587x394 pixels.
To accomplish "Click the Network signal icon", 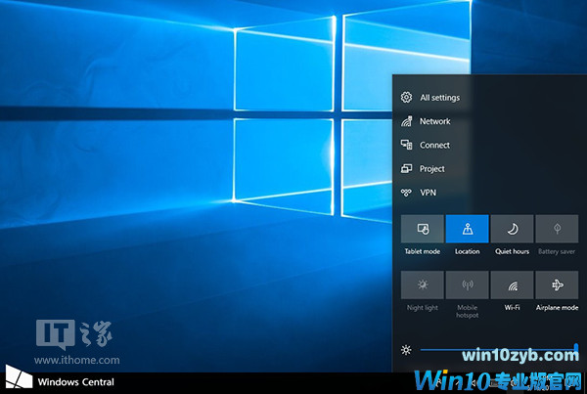I will (406, 121).
